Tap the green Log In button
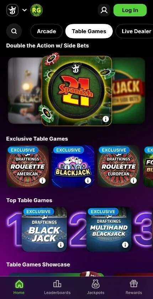Screen dimensions: 153x299 click(x=130, y=10)
